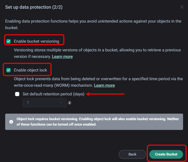Image resolution: width=188 pixels, height=162 pixels.
Task: Click the info icon in the object lock notice
Action: (11, 122)
